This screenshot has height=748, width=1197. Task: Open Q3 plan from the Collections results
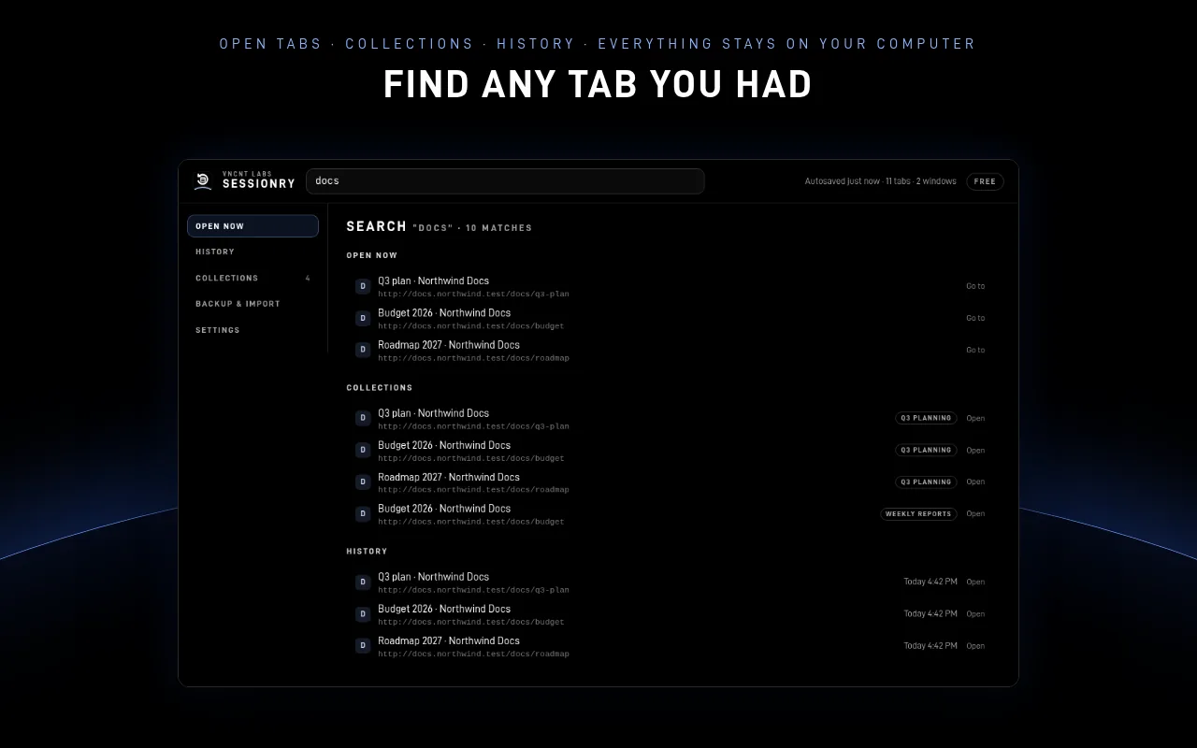[975, 418]
